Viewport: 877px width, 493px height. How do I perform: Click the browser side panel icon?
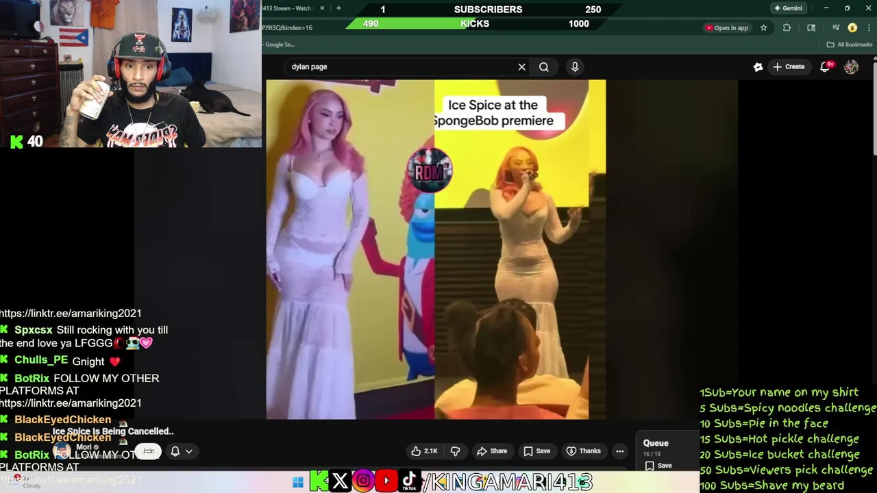tap(811, 28)
